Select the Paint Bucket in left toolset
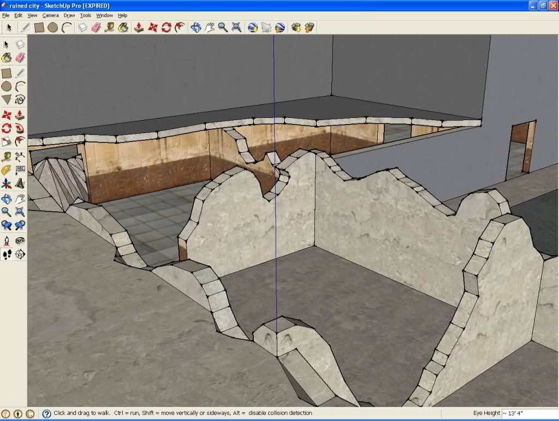This screenshot has height=421, width=559. pyautogui.click(x=7, y=58)
